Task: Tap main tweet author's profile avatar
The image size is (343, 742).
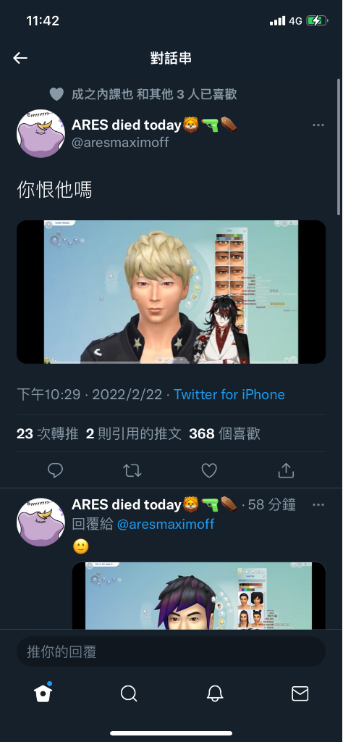Action: 41,133
